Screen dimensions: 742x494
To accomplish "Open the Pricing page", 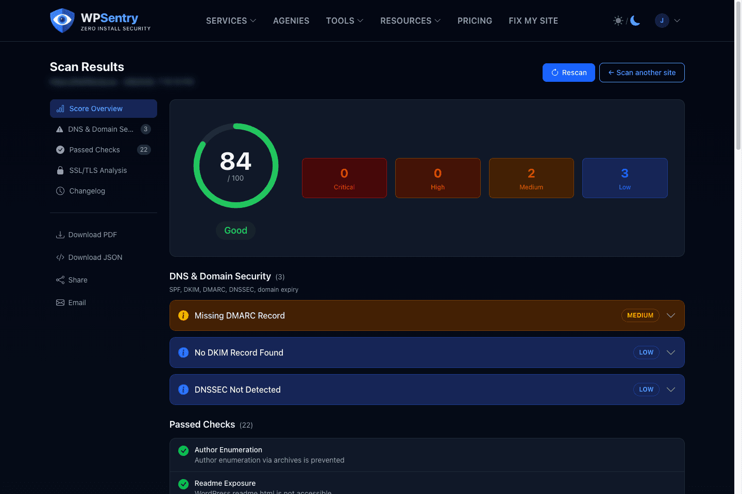I will click(x=475, y=21).
